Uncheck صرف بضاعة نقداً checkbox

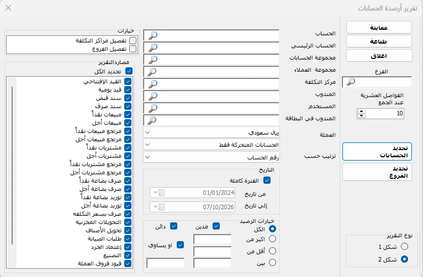coord(128,180)
